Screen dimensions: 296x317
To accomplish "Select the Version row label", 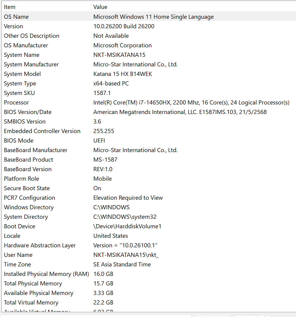I will point(13,26).
